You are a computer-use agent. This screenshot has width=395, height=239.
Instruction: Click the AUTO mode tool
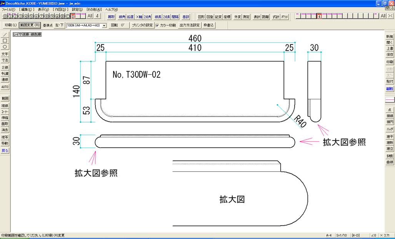pyautogui.click(x=5, y=87)
